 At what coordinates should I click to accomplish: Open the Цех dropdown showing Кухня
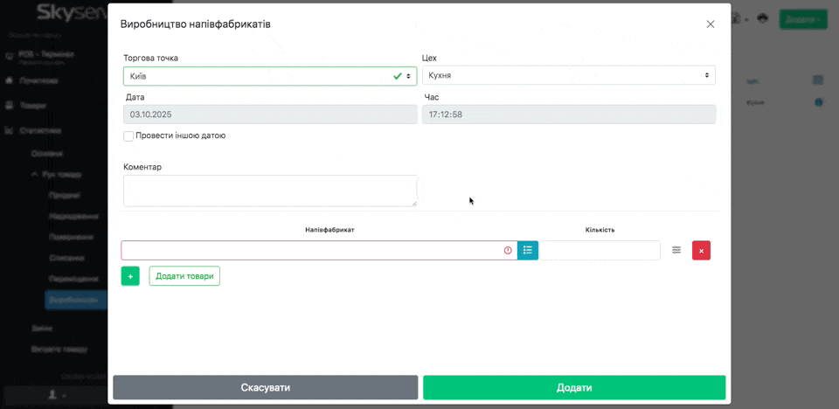(x=568, y=76)
